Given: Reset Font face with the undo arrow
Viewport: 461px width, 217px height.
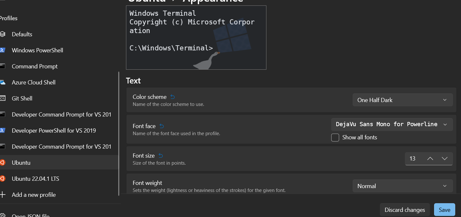Looking at the screenshot, I should [162, 126].
